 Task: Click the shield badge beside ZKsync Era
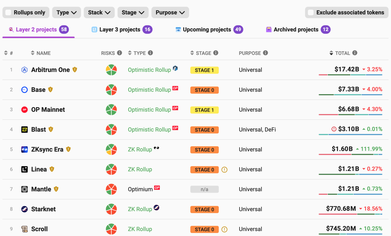coord(68,149)
